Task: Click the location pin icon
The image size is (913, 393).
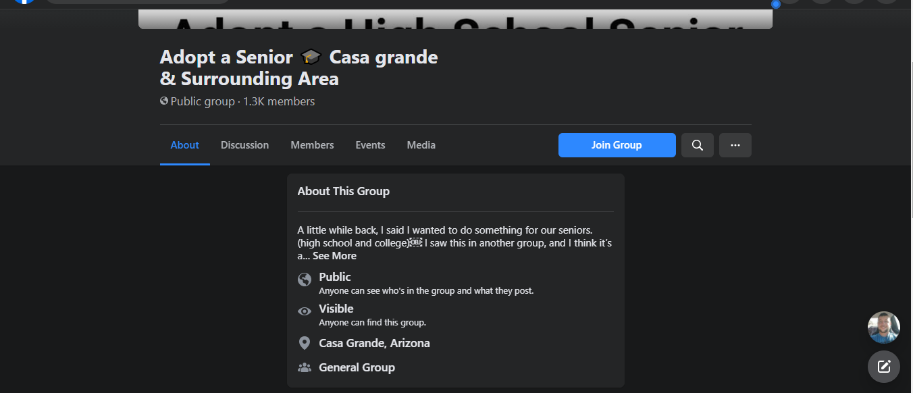Action: click(x=305, y=343)
